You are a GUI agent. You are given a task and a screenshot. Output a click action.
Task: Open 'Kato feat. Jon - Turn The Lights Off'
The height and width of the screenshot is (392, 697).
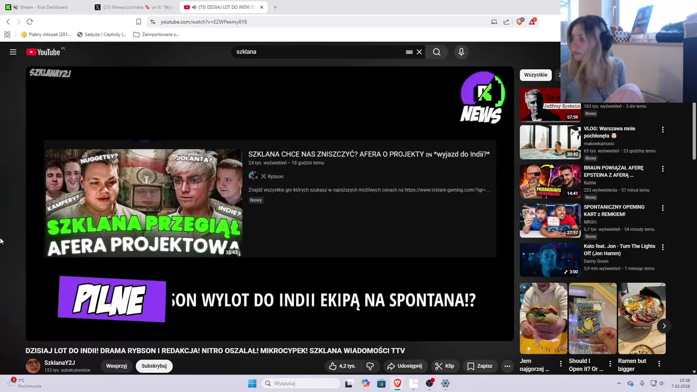tap(620, 249)
